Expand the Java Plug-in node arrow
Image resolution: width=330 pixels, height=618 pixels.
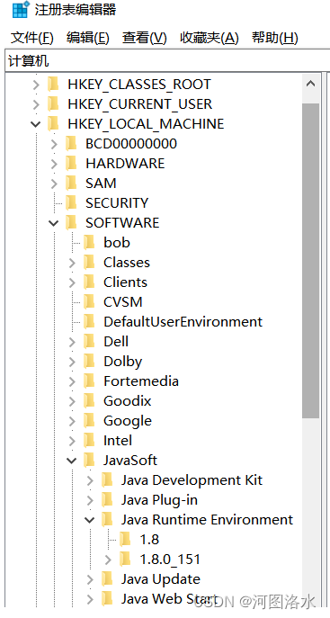(90, 500)
